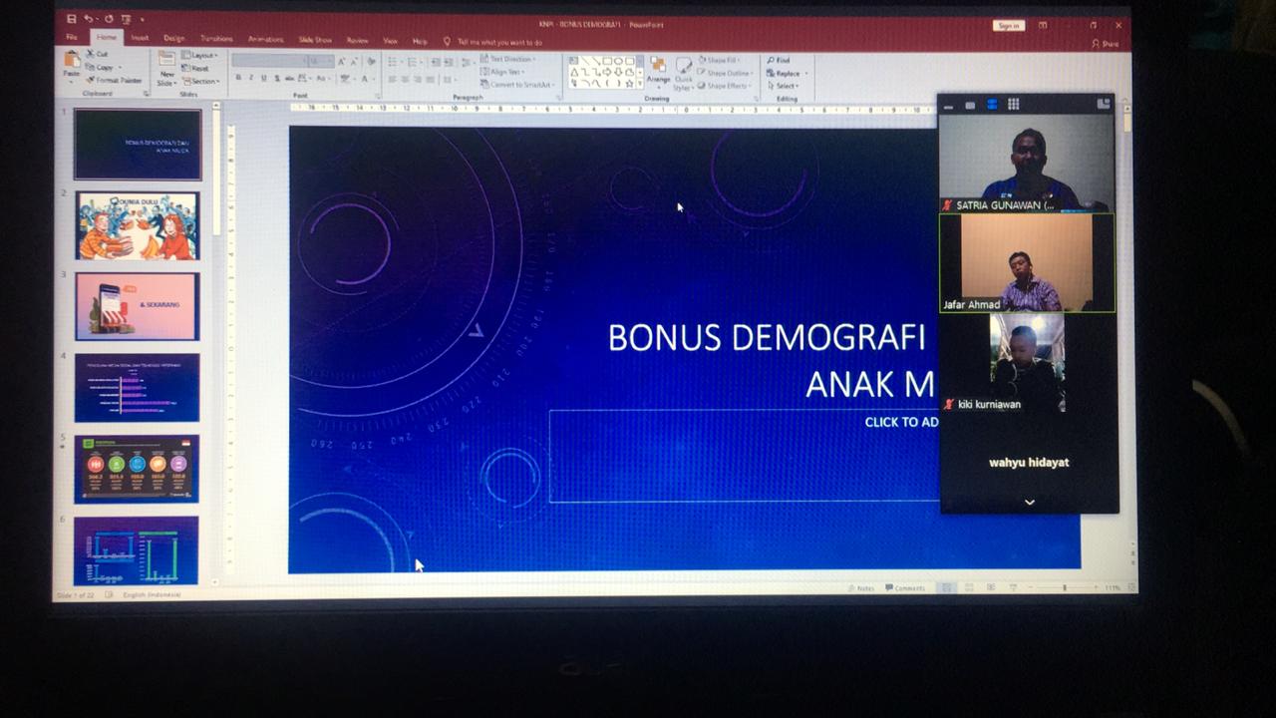Image resolution: width=1276 pixels, height=718 pixels.
Task: Select the Format Painter tool
Action: (x=116, y=80)
